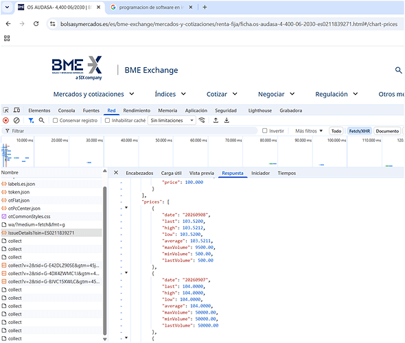This screenshot has width=405, height=343.
Task: Collapse the 20260907 price object
Action: [126, 272]
